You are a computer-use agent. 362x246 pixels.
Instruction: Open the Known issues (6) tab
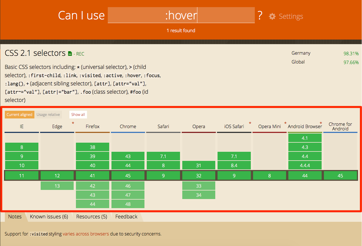(x=49, y=217)
